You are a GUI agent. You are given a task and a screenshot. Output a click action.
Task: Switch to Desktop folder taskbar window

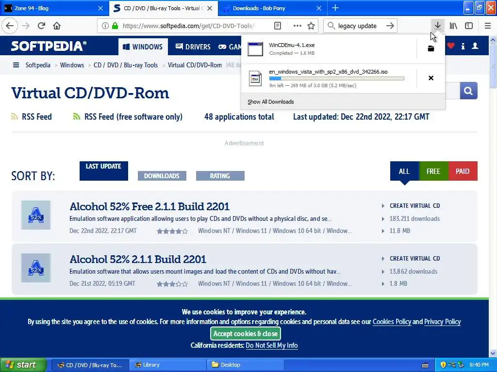pyautogui.click(x=245, y=365)
